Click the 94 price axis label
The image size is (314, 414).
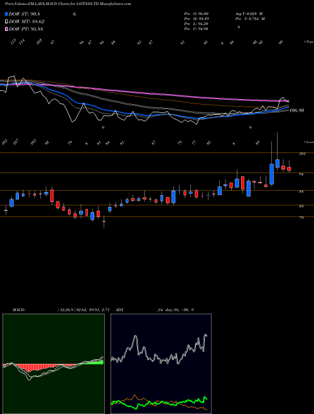click(x=301, y=174)
